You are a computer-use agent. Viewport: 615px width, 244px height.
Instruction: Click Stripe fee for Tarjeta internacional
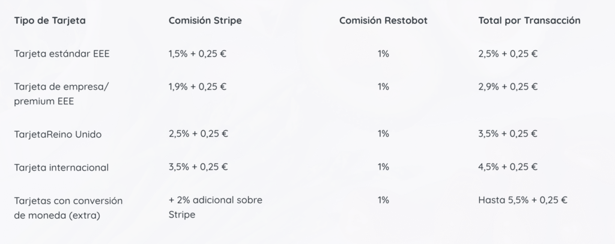coord(198,167)
